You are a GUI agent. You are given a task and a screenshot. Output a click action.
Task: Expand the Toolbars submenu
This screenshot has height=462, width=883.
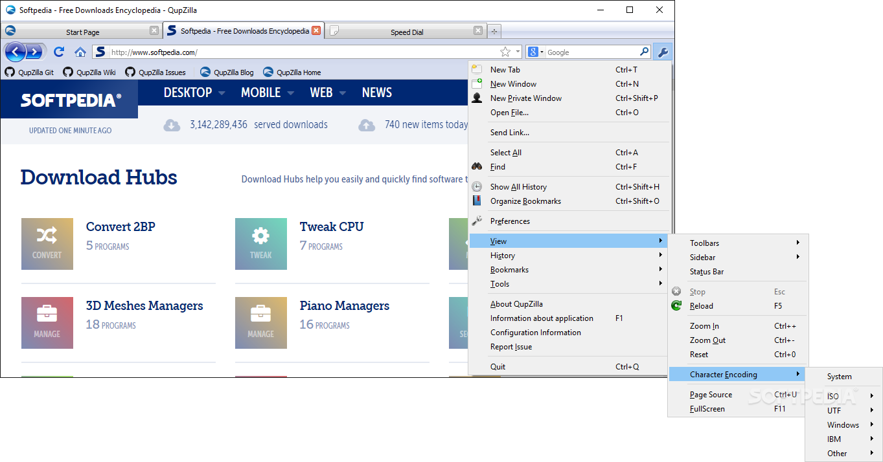pos(739,243)
